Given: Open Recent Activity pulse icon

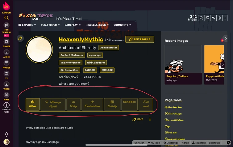Looking at the screenshot, I should pyautogui.click(x=214, y=18).
